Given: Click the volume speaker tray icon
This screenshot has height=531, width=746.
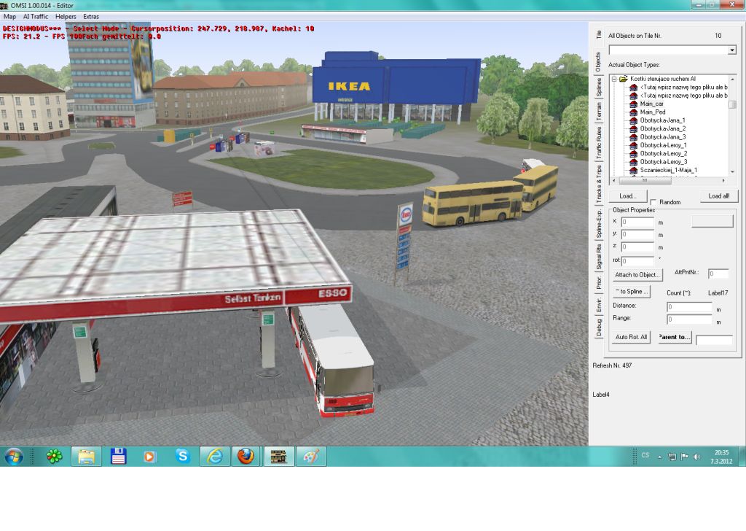Looking at the screenshot, I should coord(698,457).
